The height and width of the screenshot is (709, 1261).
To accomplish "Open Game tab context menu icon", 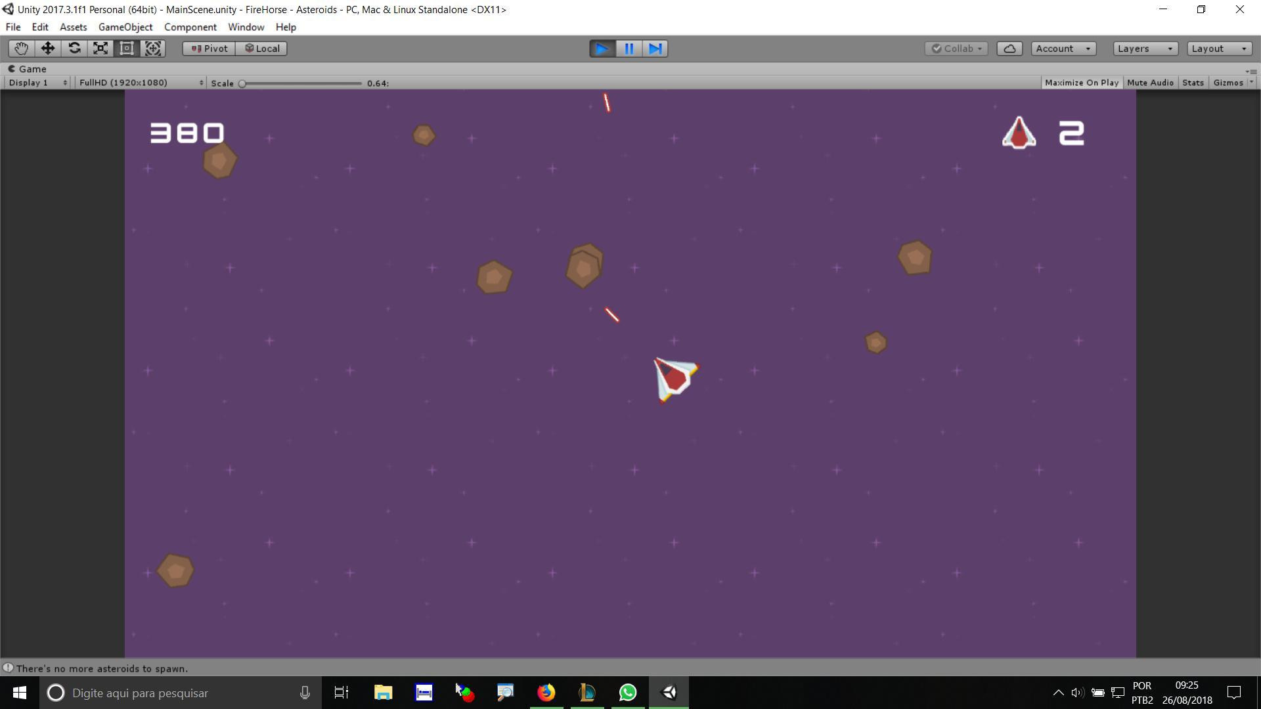I will tap(1251, 71).
